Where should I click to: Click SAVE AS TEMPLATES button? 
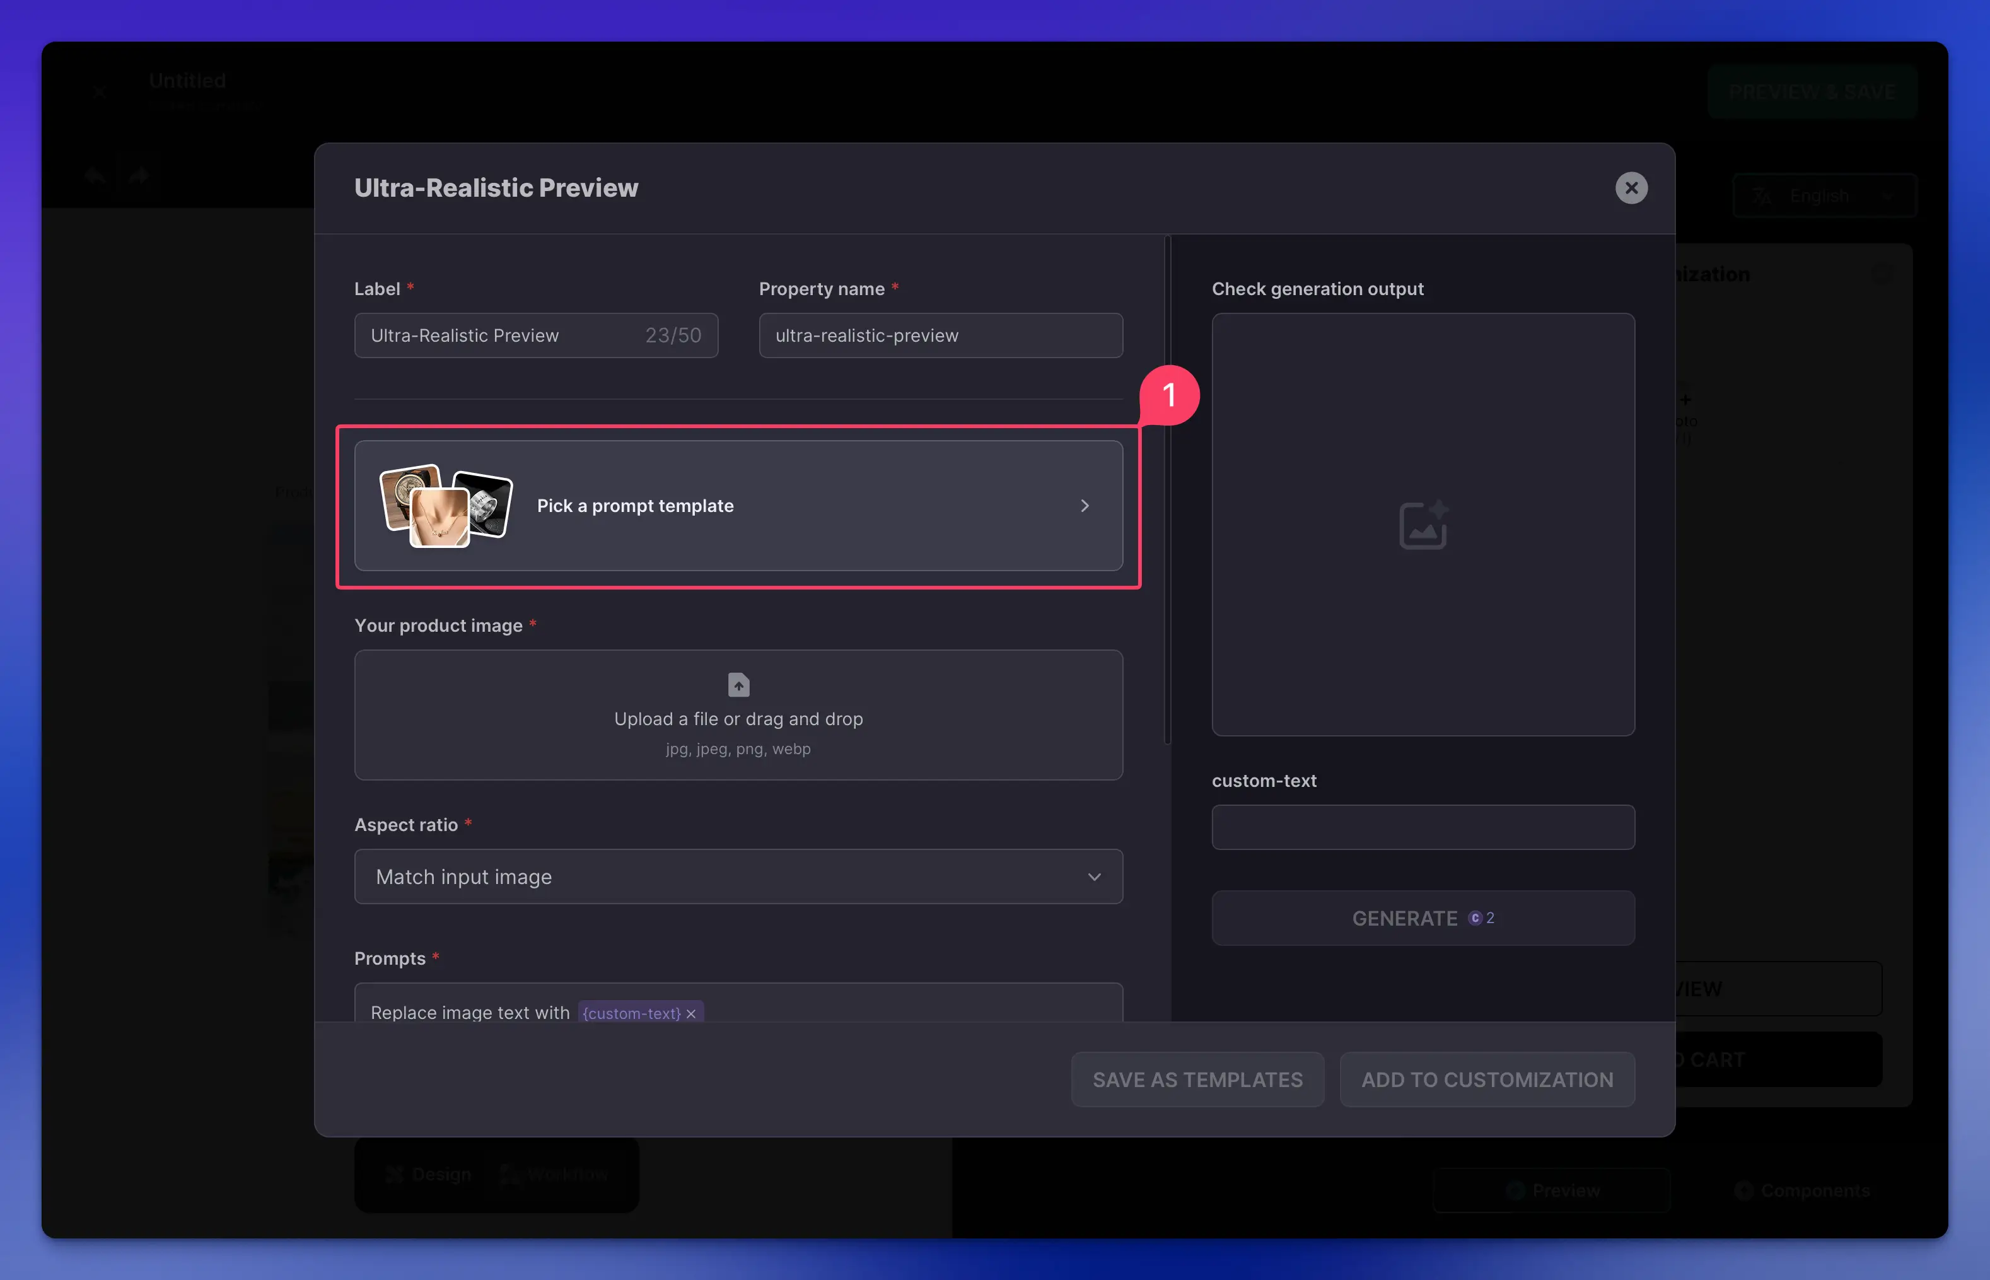(x=1197, y=1079)
